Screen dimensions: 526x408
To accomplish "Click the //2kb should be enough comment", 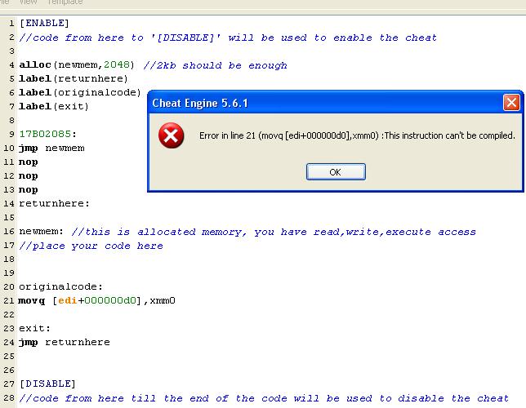I will (x=215, y=65).
